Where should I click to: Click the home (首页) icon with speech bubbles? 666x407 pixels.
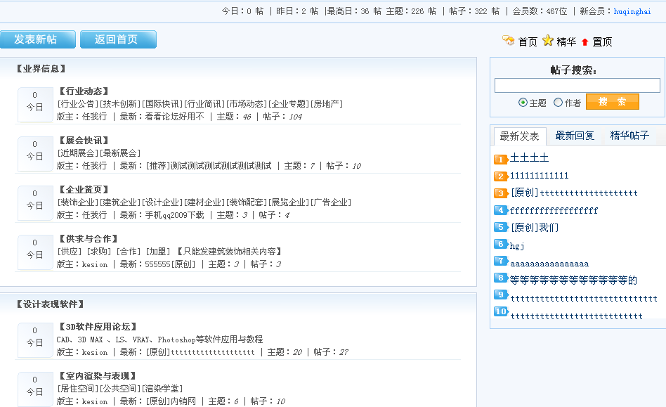[x=509, y=41]
